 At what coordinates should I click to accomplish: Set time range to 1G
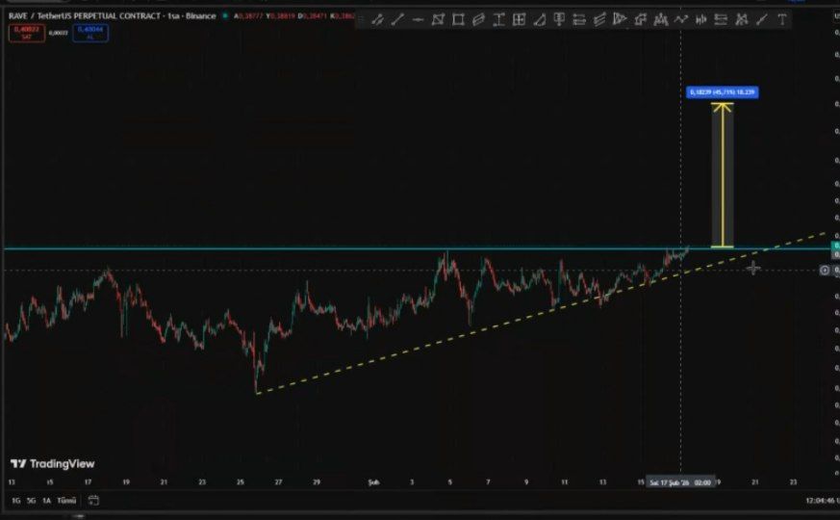click(x=16, y=500)
